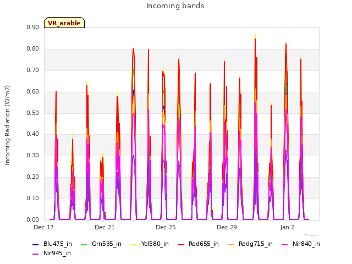Select the Nir840_in legend label
352x264 pixels.
[306, 244]
